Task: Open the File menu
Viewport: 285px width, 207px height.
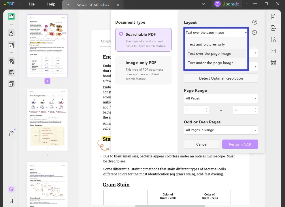Action: [x=31, y=4]
